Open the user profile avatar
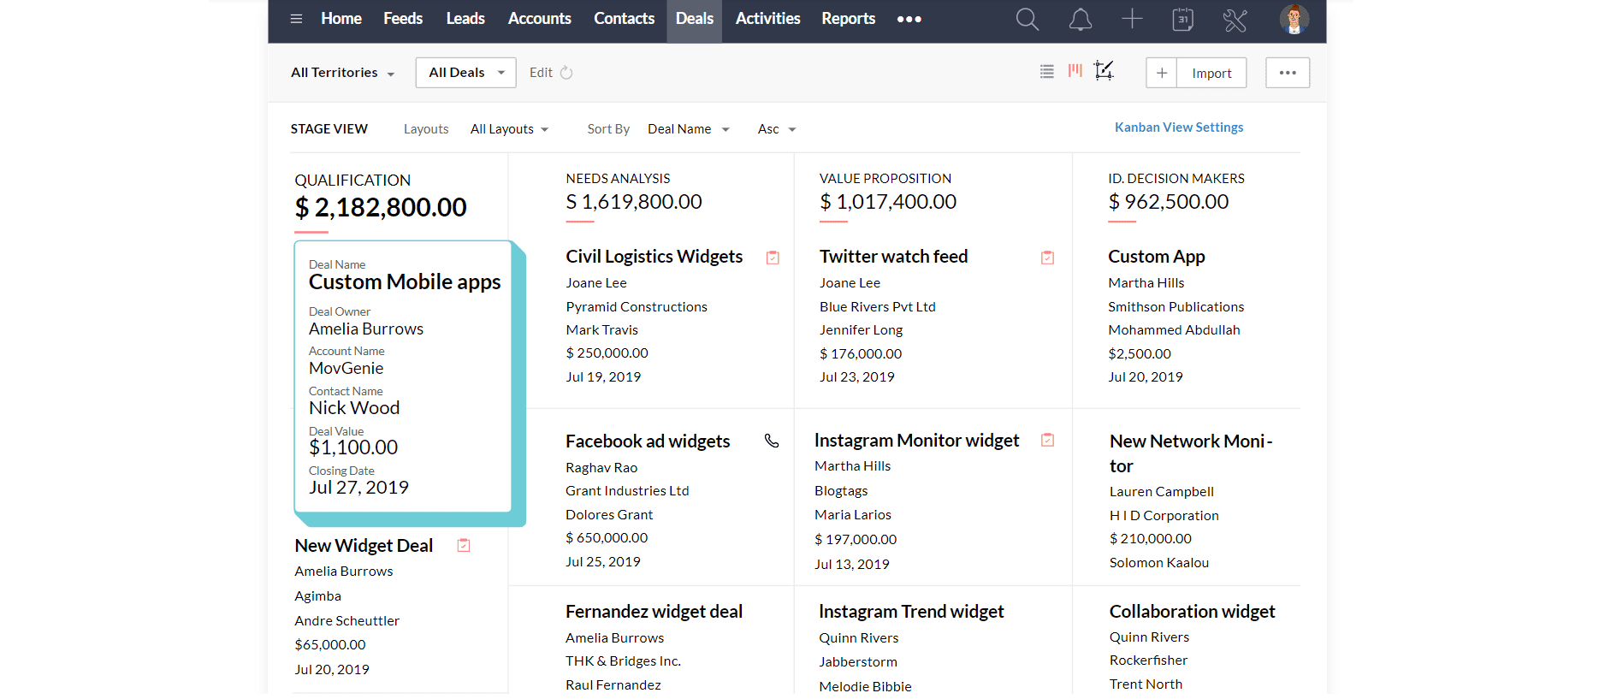This screenshot has height=699, width=1599. [x=1294, y=20]
